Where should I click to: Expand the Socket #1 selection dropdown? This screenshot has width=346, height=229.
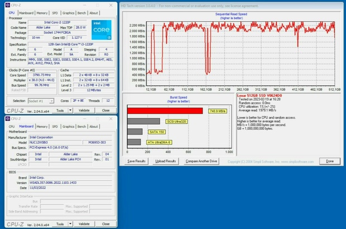tap(51, 101)
